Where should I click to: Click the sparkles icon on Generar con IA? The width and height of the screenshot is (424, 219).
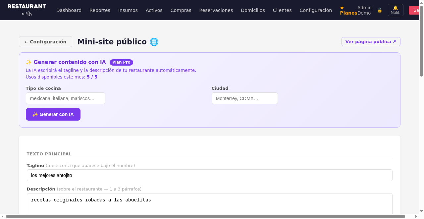(34, 114)
